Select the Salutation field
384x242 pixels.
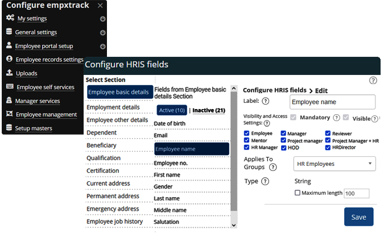coord(166,222)
